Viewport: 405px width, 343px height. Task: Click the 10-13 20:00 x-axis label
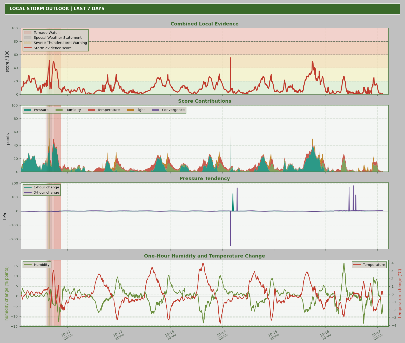click(170, 335)
